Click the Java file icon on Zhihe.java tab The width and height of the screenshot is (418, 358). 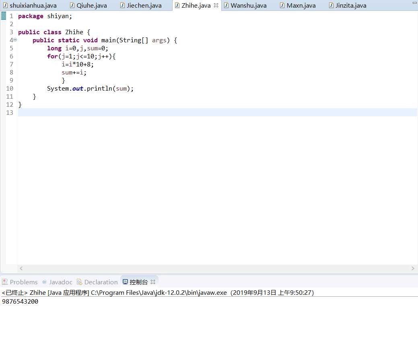coord(177,5)
